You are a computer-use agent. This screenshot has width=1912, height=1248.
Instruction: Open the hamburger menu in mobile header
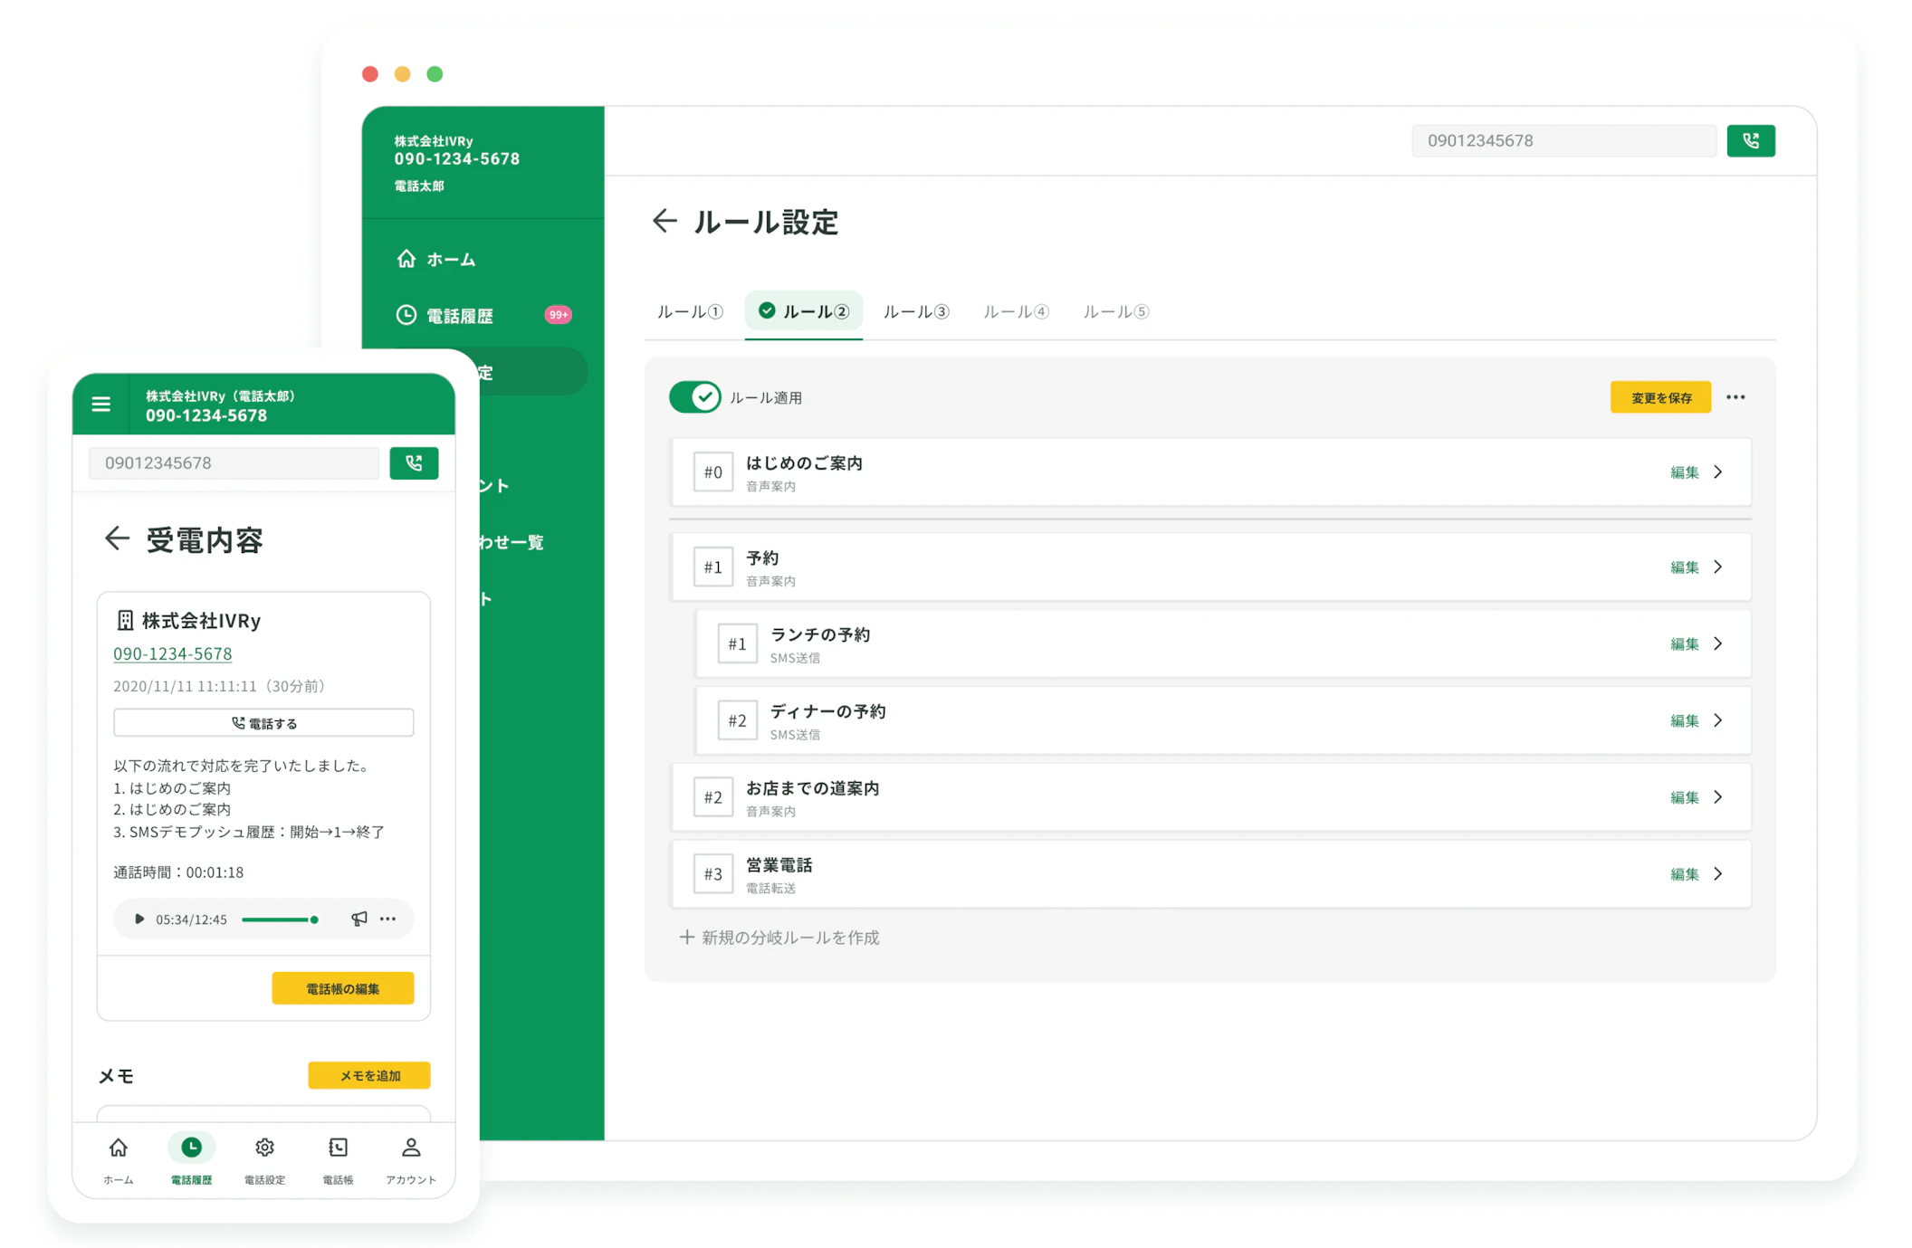[101, 405]
